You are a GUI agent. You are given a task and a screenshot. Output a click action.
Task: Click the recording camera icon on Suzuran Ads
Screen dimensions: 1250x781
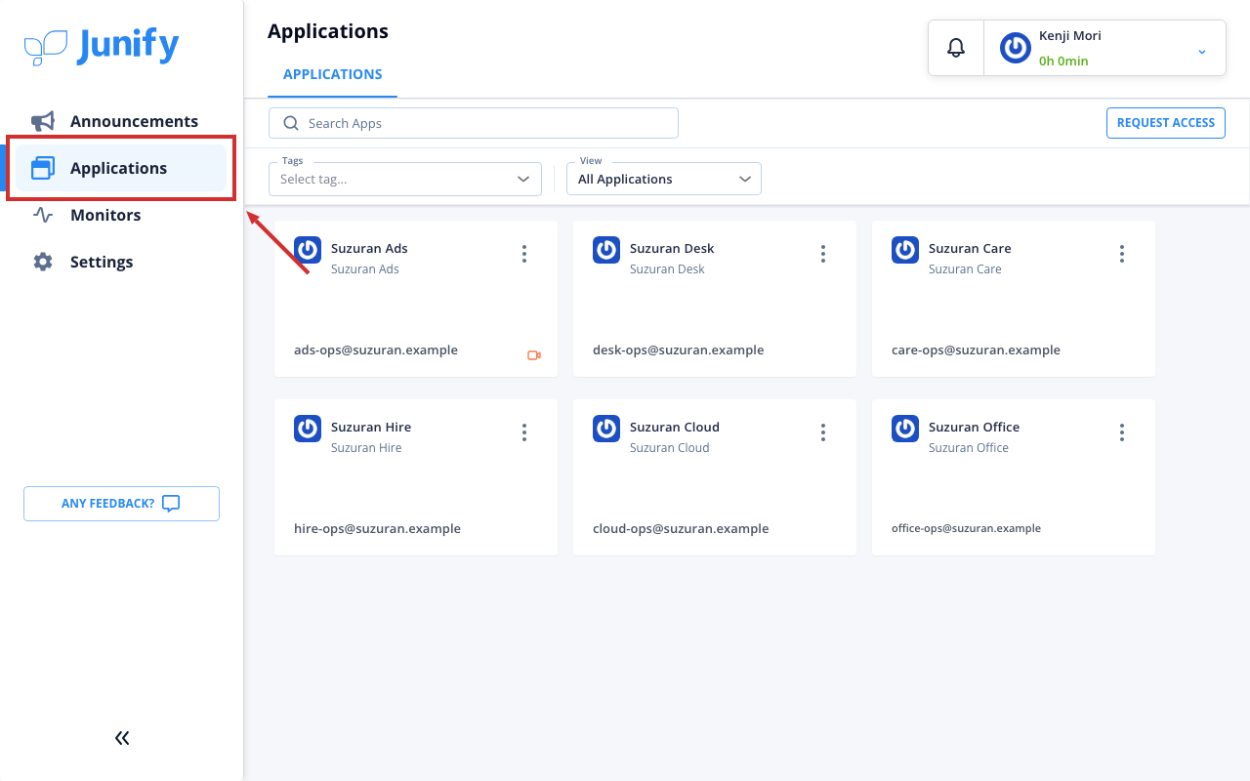tap(534, 355)
